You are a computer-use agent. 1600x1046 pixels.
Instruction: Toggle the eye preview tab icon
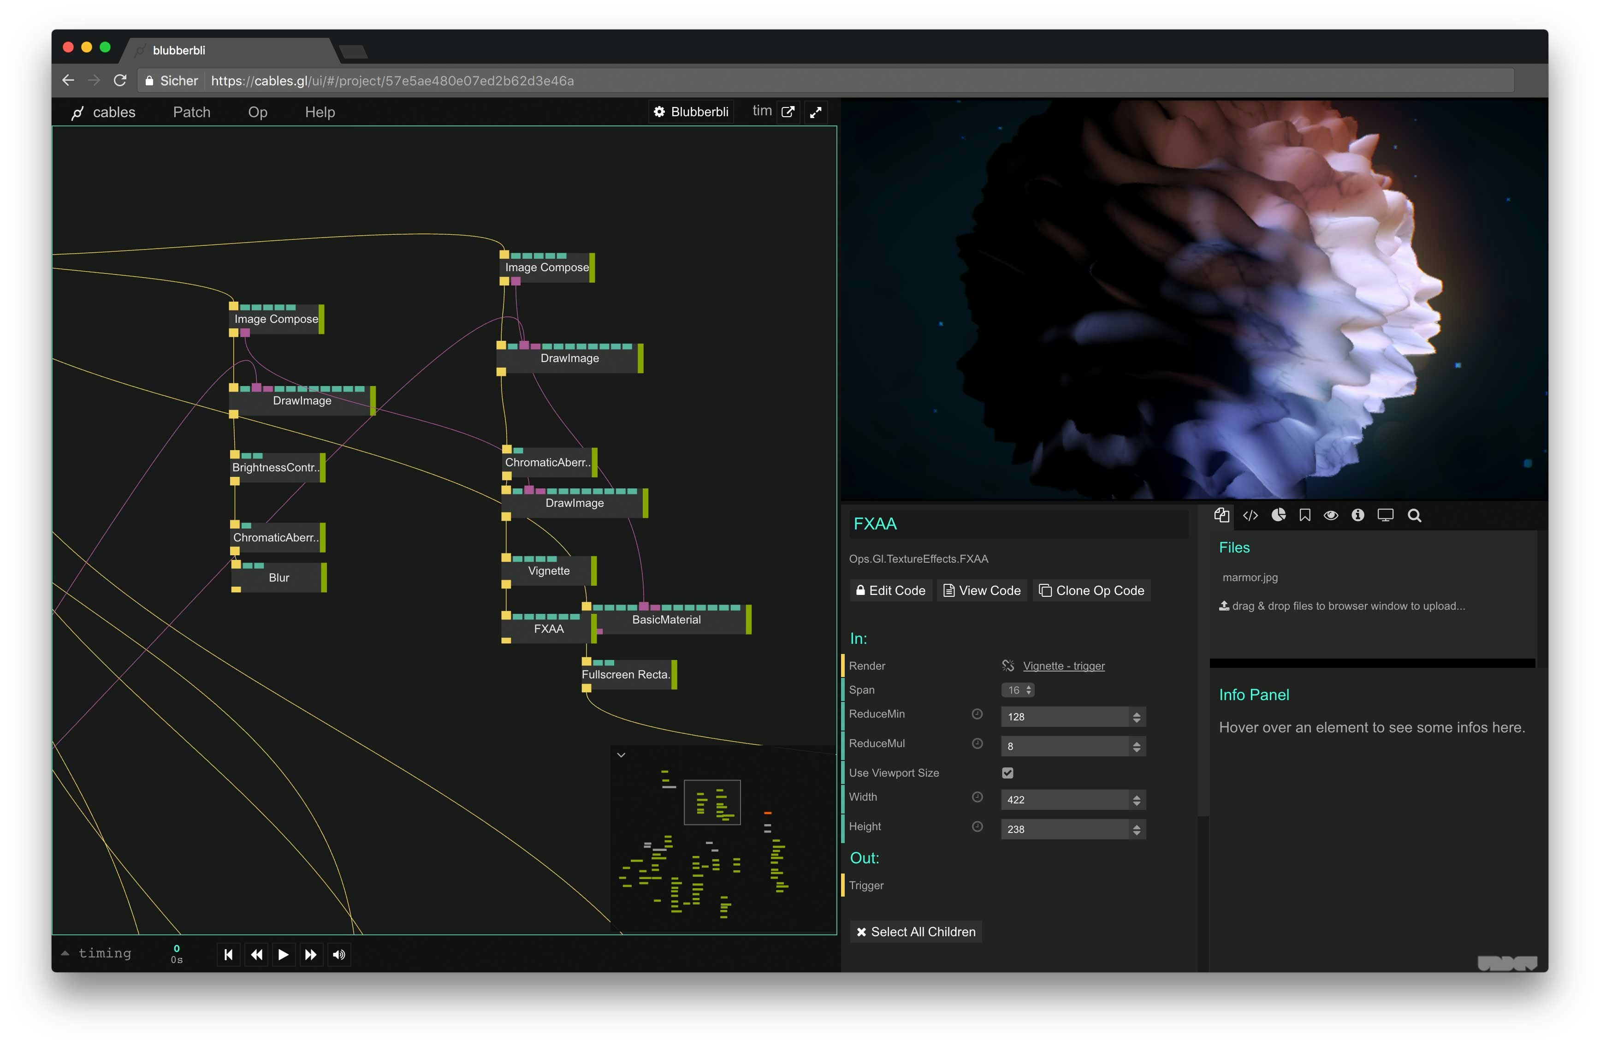1330,516
